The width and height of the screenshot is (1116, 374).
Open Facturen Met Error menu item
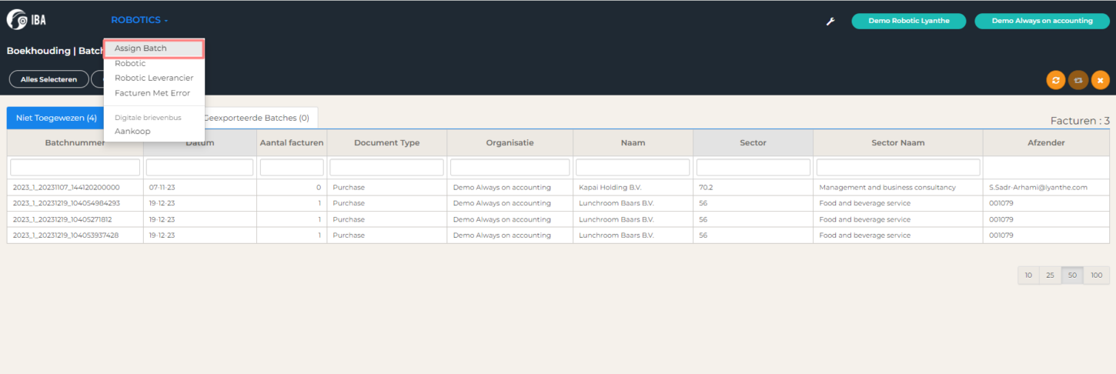(152, 93)
